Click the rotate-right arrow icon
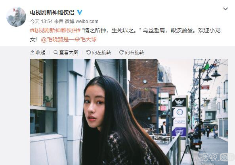Image resolution: width=235 pixels, height=165 pixels. (x=121, y=52)
